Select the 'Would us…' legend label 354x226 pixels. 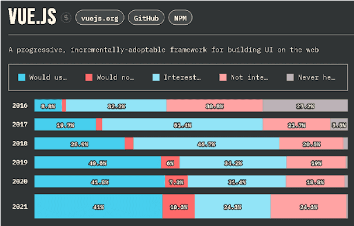pos(48,77)
